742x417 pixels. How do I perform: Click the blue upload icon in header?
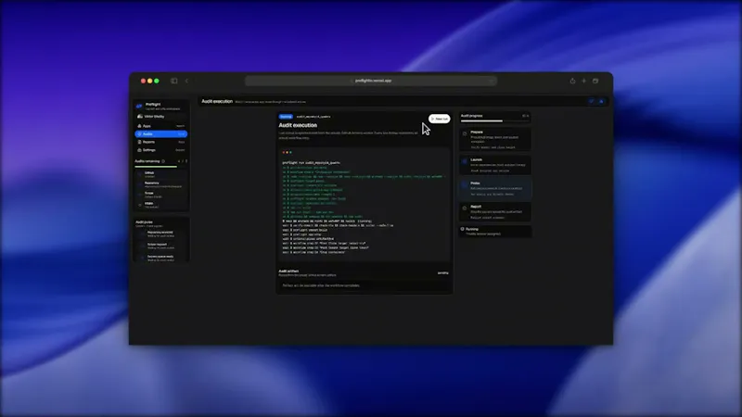click(x=601, y=101)
